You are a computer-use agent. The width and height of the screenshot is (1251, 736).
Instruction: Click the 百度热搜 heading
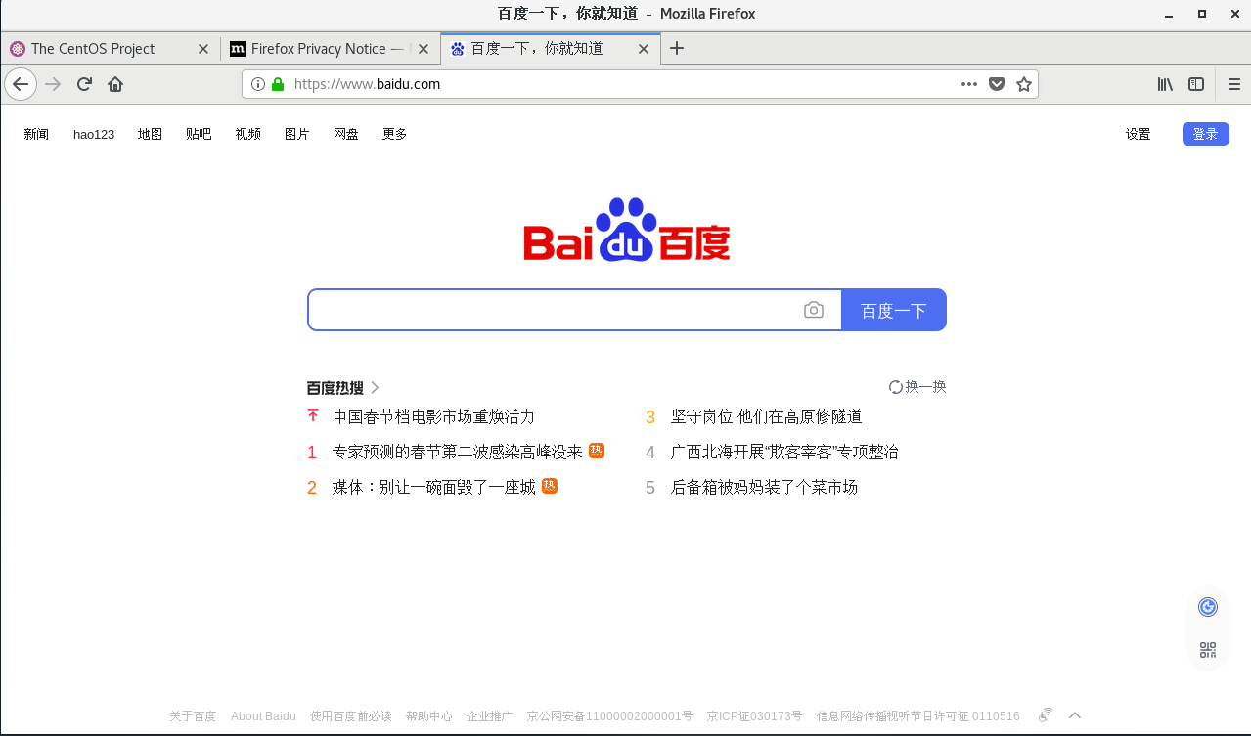[335, 388]
